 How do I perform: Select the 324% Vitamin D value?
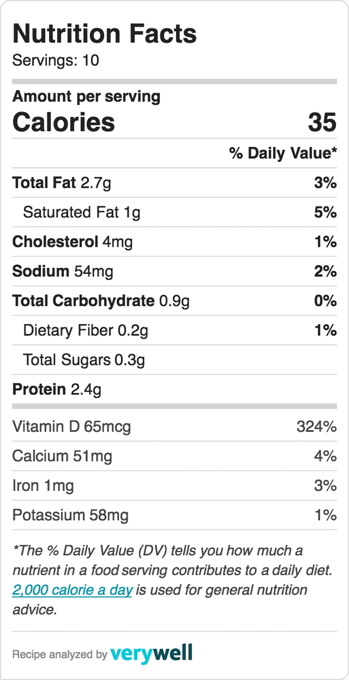click(x=317, y=426)
